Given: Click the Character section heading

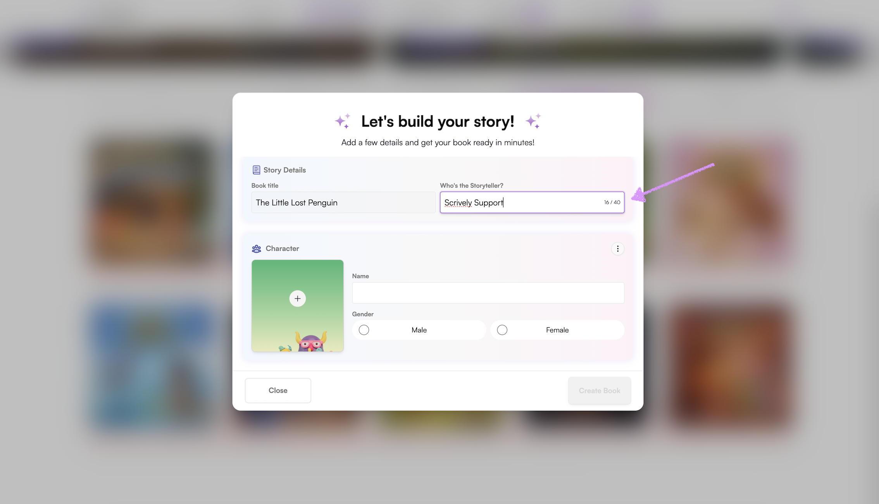Looking at the screenshot, I should (282, 249).
